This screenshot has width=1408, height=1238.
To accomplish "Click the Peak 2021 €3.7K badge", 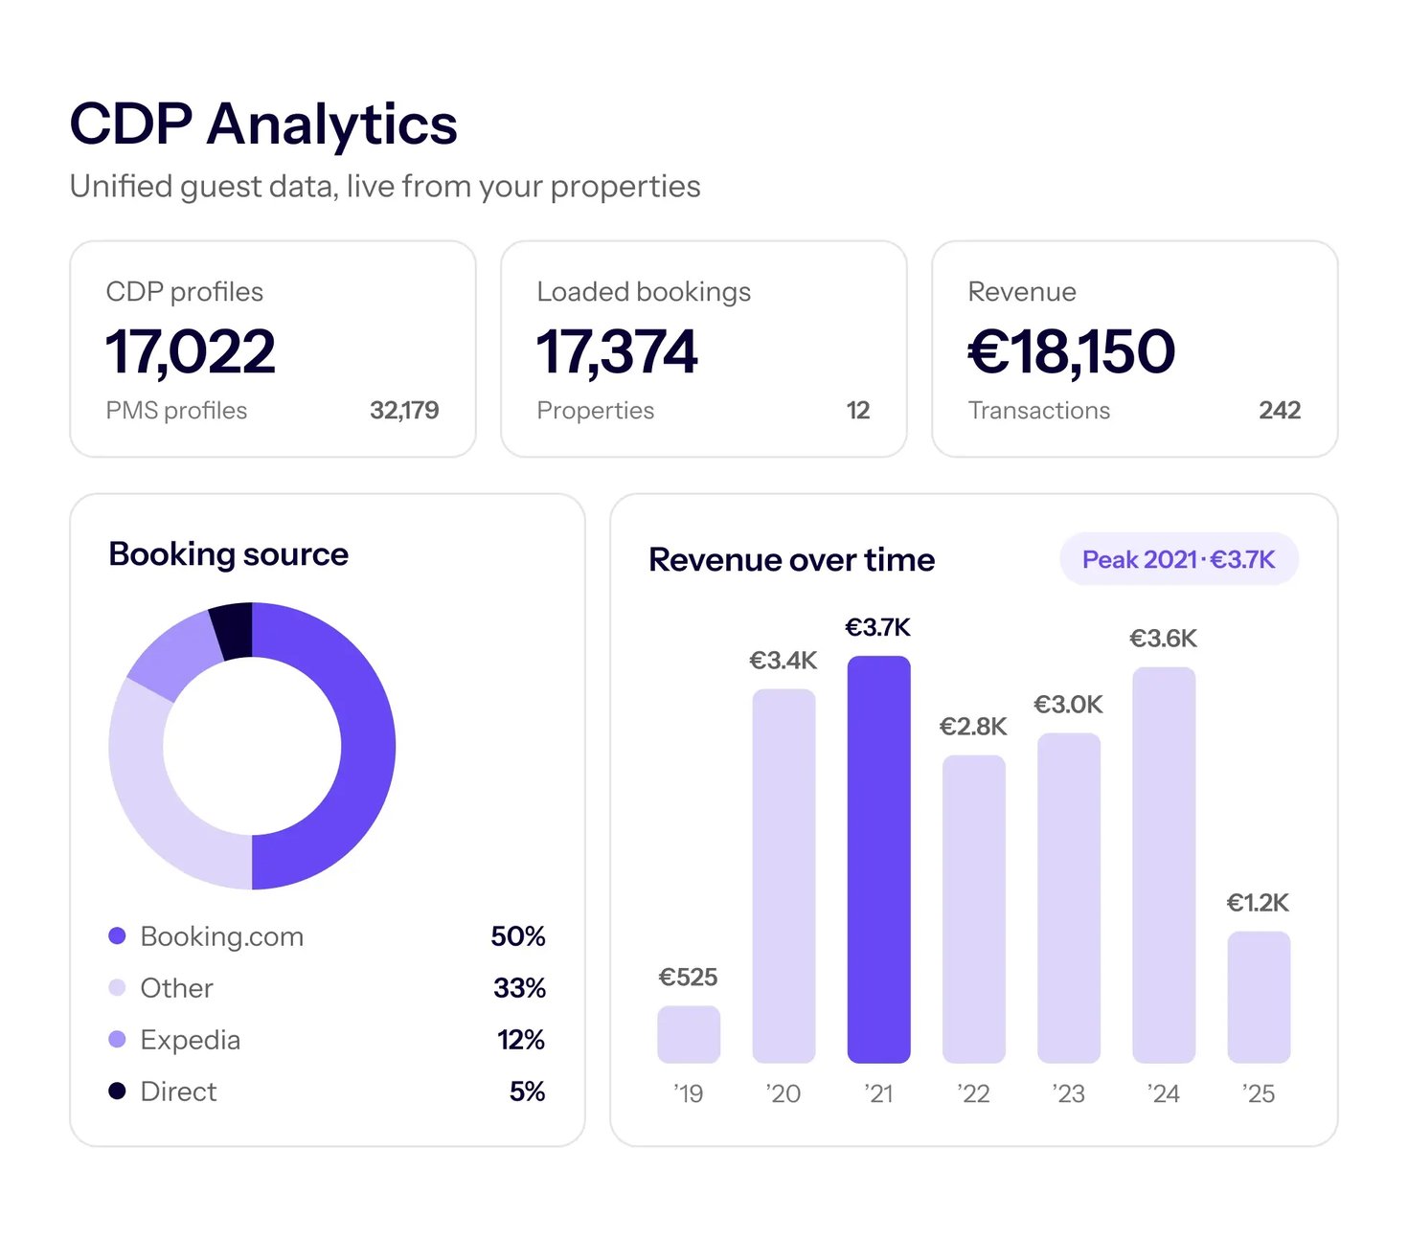I will point(1179,559).
